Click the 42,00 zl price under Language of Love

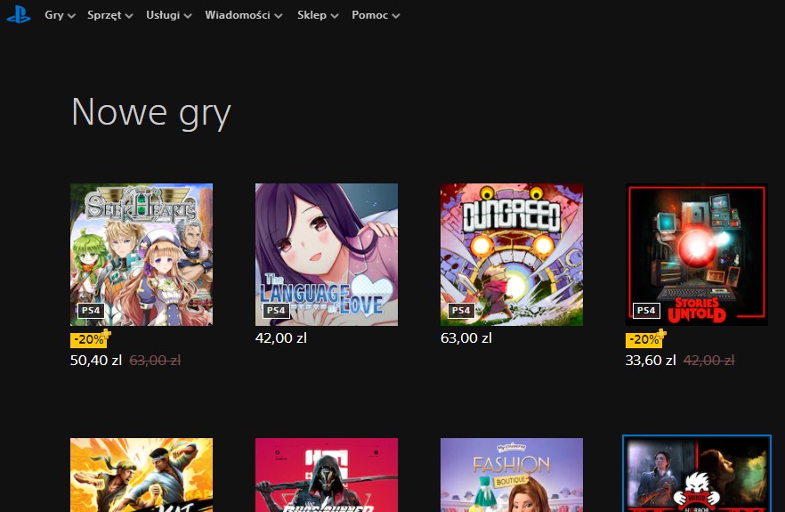(281, 338)
